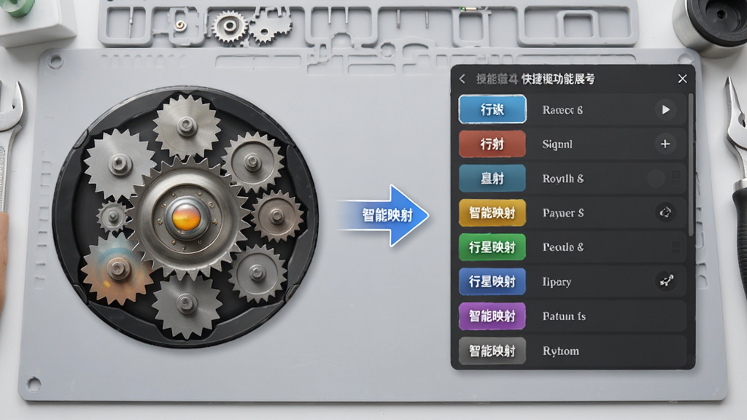747x420 pixels.
Task: Click the sync icon beside yellow 智能映射
Action: point(665,212)
